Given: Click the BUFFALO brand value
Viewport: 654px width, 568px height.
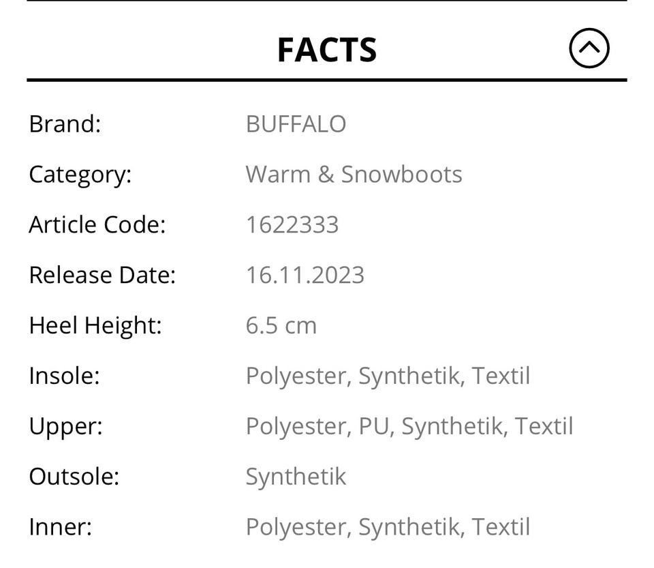Looking at the screenshot, I should pos(296,124).
